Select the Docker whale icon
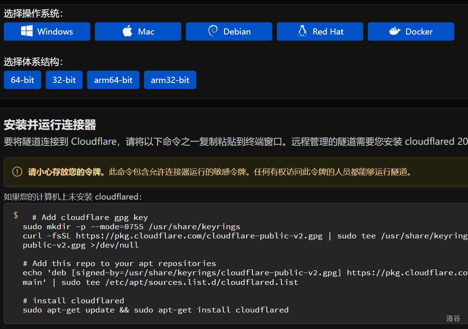468x329 pixels. (395, 31)
